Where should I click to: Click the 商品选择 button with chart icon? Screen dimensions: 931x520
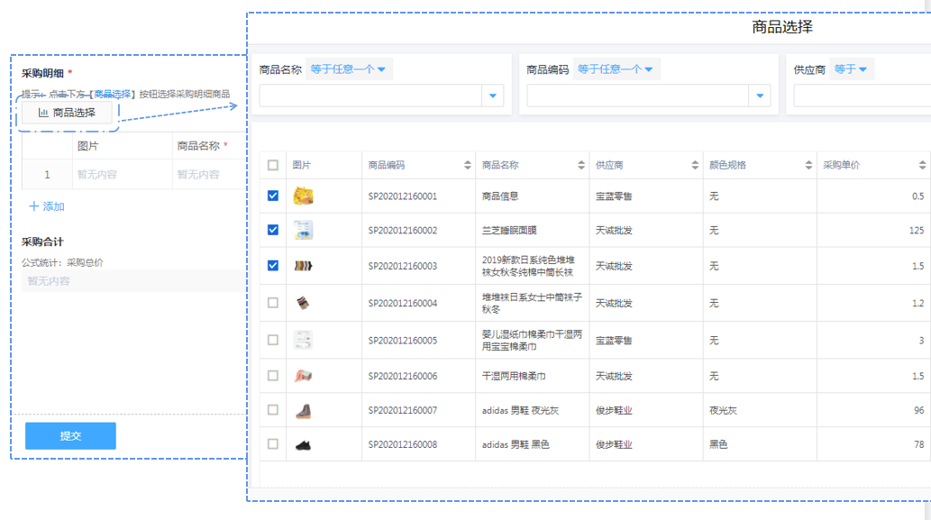point(68,113)
